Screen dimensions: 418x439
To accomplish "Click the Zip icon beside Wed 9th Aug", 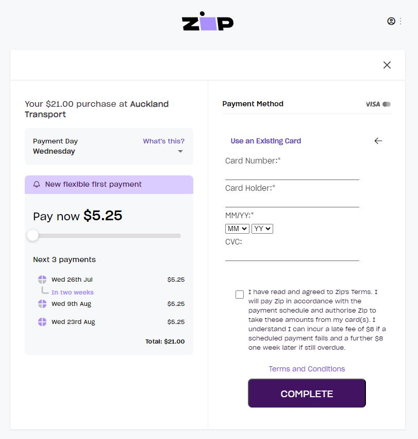I will click(42, 304).
